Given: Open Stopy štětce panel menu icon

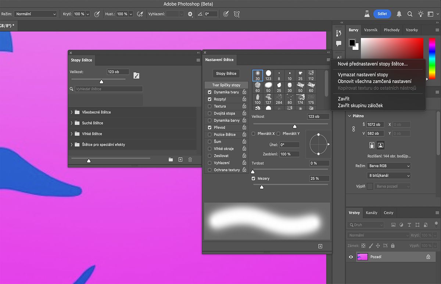Looking at the screenshot, I should click(198, 60).
